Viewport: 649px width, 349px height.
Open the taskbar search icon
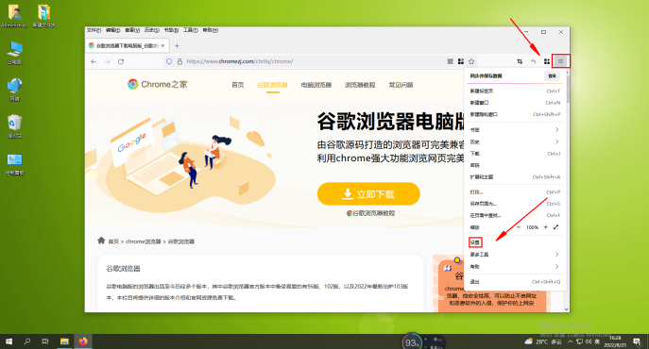[27, 341]
